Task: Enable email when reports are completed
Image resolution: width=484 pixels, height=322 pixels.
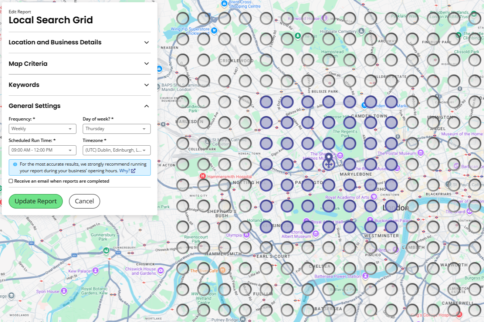Action: (x=11, y=181)
